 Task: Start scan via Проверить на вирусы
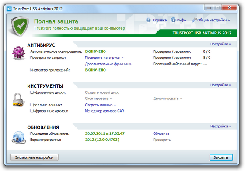[104, 58]
